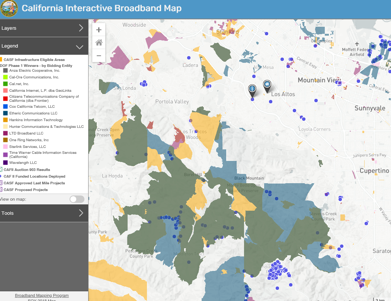391x301 pixels.
Task: Click the CAF II Funded Locations dot icon
Action: 1,176
